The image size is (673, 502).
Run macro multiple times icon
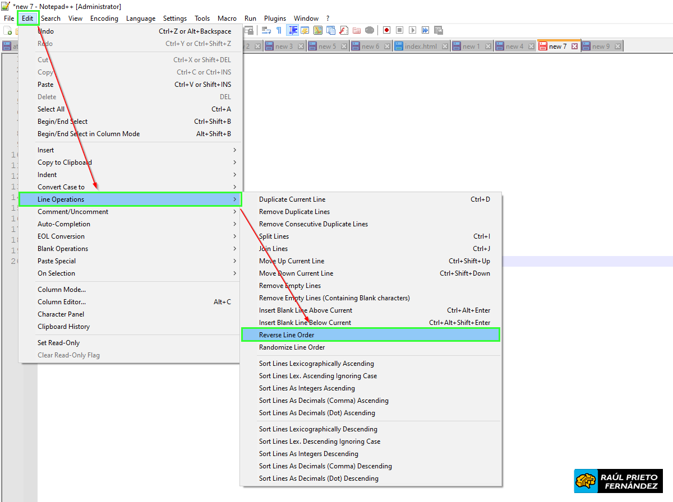click(426, 30)
